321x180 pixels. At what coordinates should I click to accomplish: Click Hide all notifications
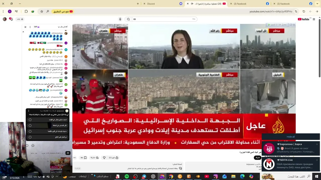(291, 137)
